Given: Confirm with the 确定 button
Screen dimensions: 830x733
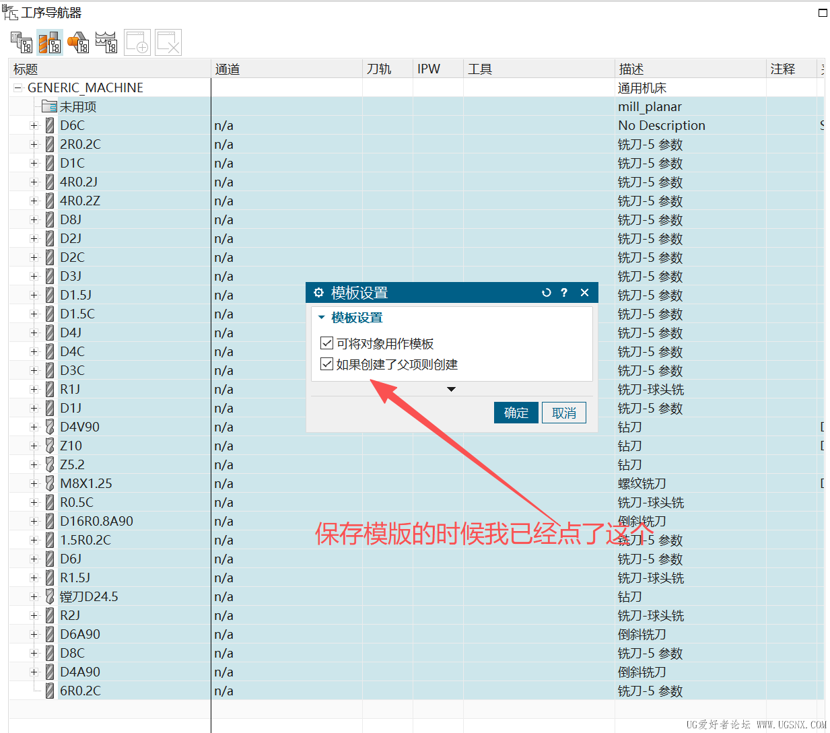Looking at the screenshot, I should pos(516,413).
